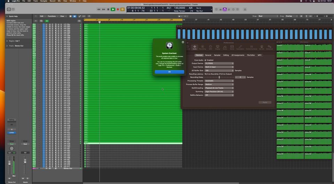Open the Display pane in Preferences toolbar
This screenshot has width=334, height=184.
tap(217, 47)
